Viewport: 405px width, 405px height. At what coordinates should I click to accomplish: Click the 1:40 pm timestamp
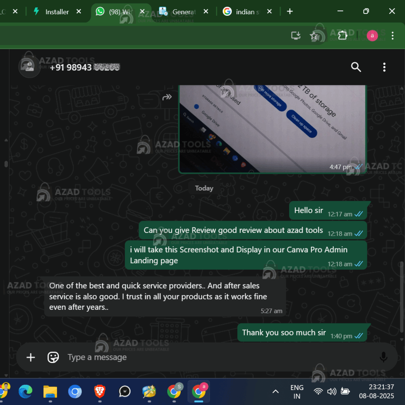[x=341, y=336]
